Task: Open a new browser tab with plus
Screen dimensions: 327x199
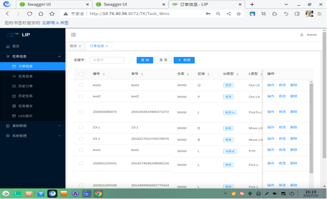Action: pyautogui.click(x=252, y=4)
